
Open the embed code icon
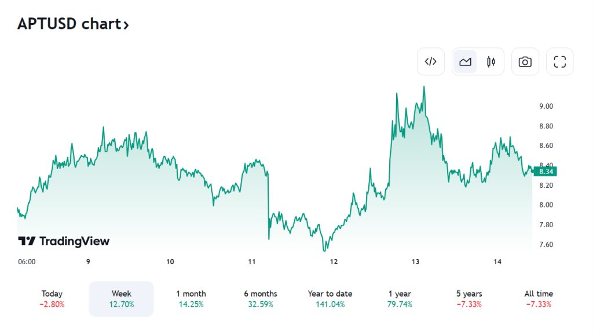point(430,62)
